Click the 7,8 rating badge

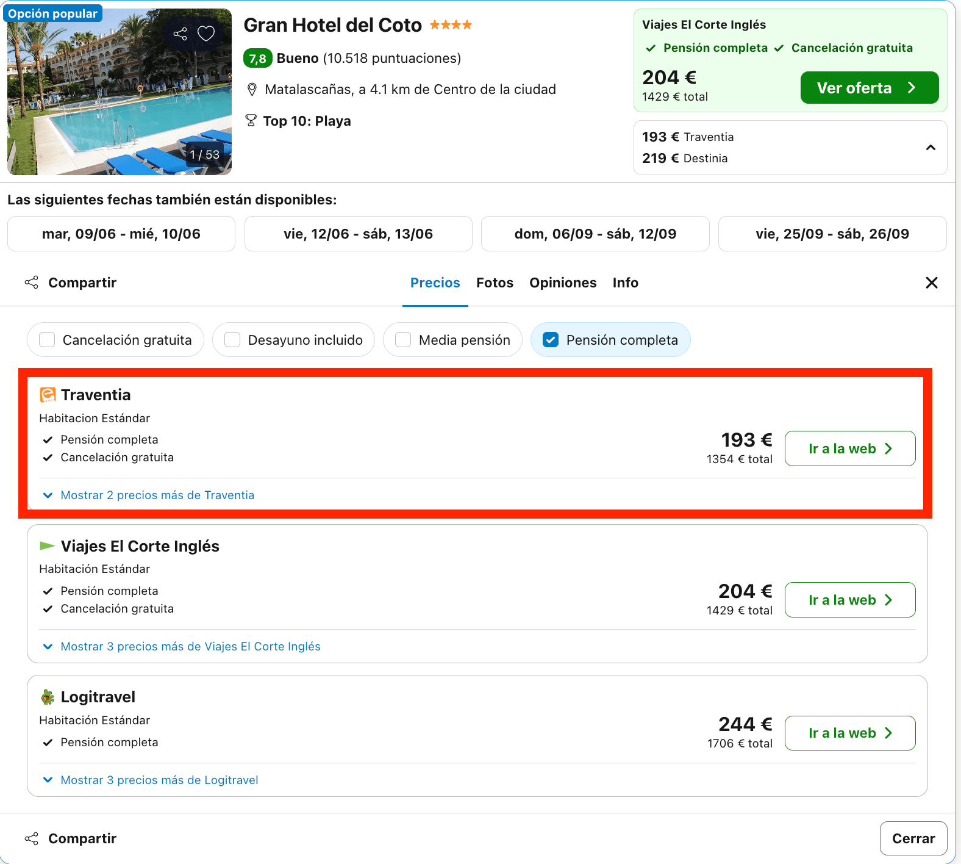coord(257,59)
